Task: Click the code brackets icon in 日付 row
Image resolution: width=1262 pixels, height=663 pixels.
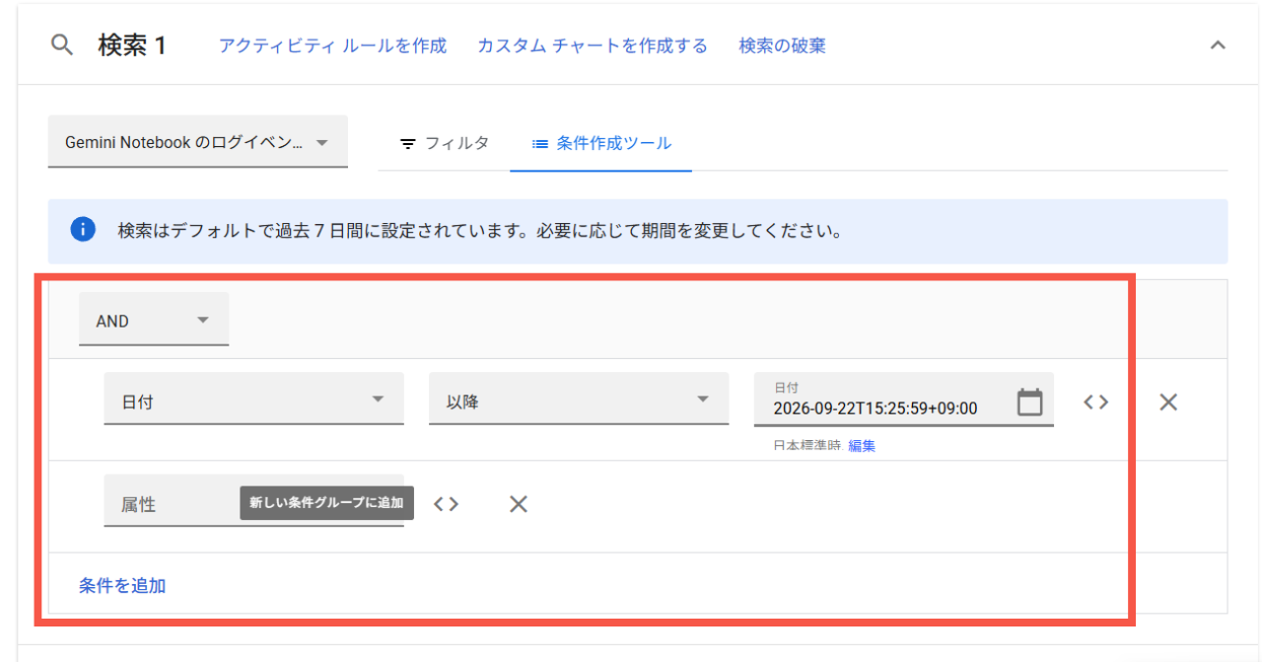Action: 1096,402
